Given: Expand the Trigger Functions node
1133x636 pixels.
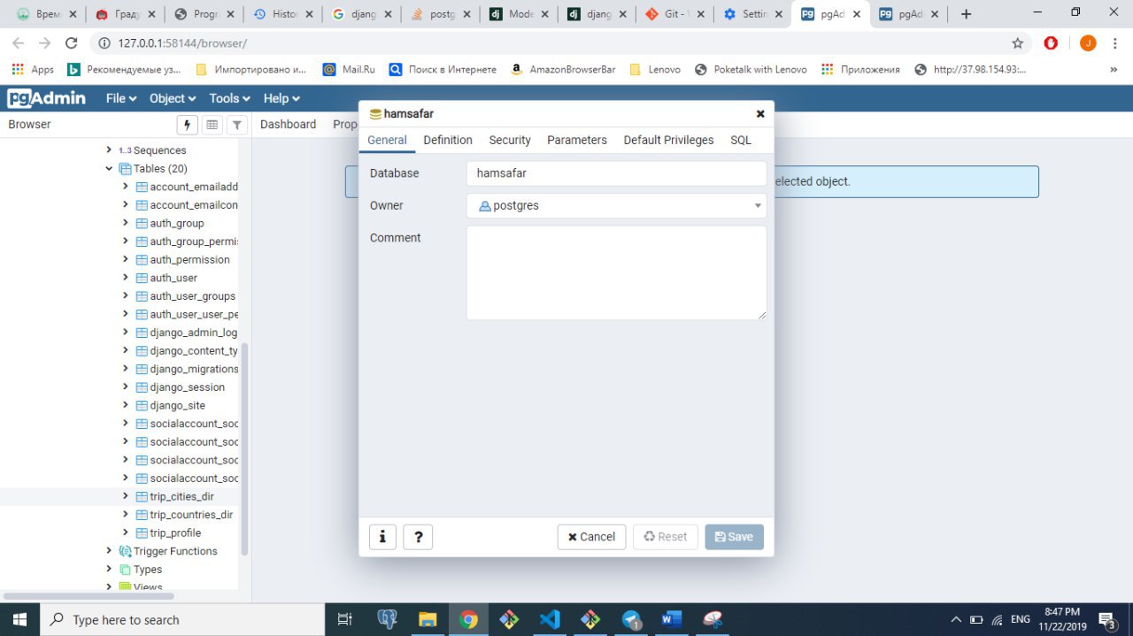Looking at the screenshot, I should [x=109, y=551].
